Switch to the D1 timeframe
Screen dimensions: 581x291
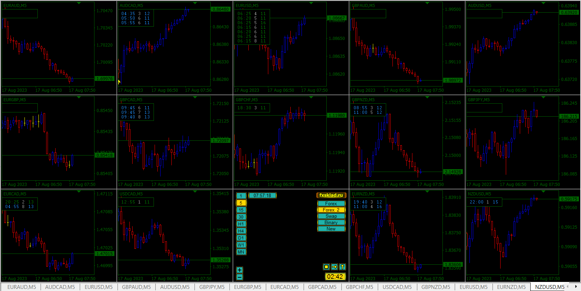241,238
